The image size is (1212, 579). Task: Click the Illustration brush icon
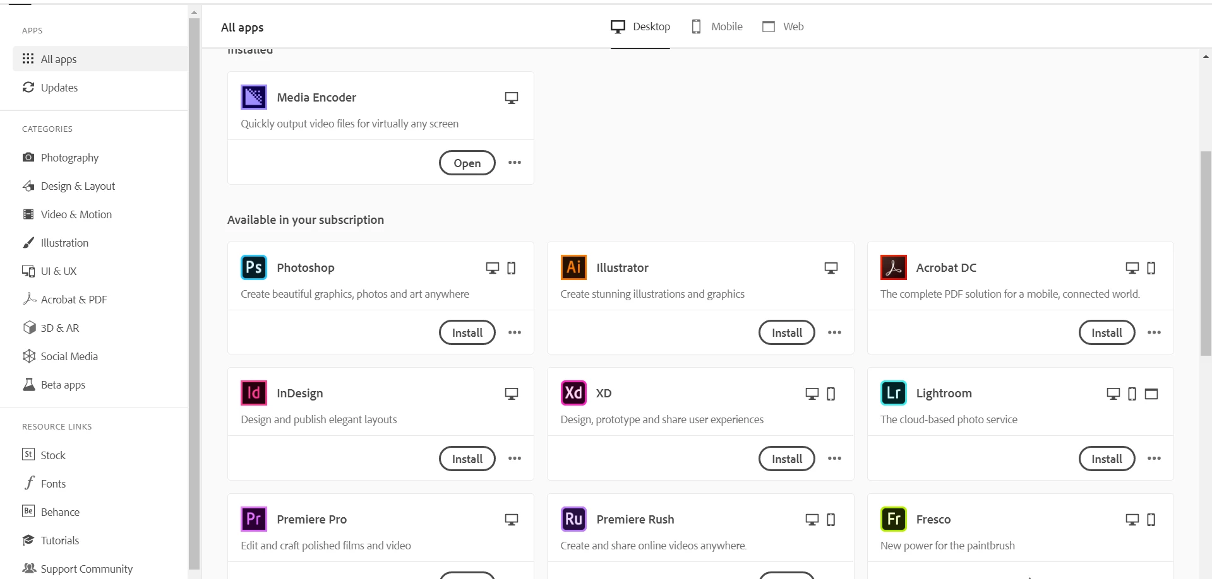(x=28, y=242)
